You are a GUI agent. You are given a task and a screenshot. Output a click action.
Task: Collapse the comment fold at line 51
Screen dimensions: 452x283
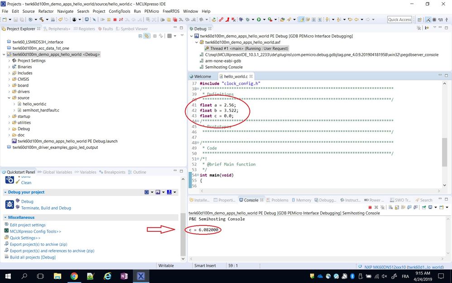(x=198, y=159)
